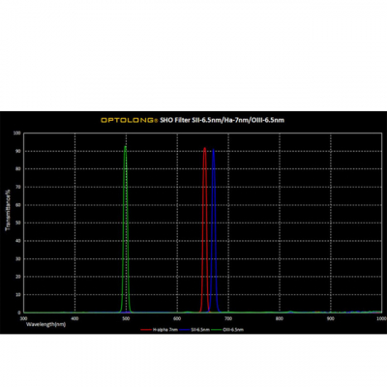Viewport: 387px width, 387px height.
Task: Click the green line swatch beside OIII legend
Action: pos(217,330)
